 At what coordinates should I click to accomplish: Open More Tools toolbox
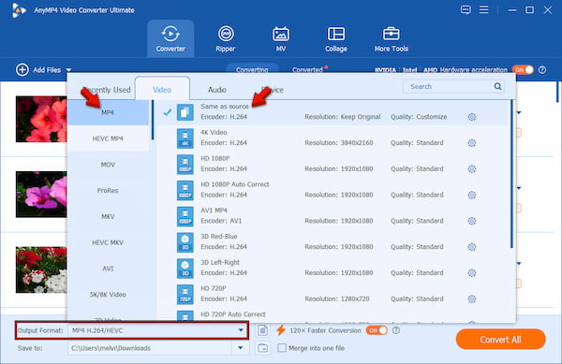coord(391,38)
